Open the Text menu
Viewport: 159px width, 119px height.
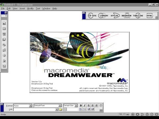click(x=38, y=9)
